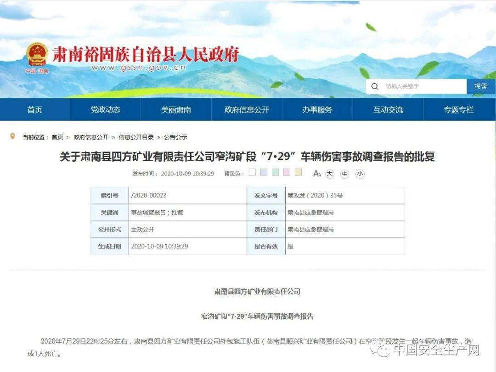The image size is (496, 372).
Task: Click the national emblem logo
Action: (x=38, y=55)
